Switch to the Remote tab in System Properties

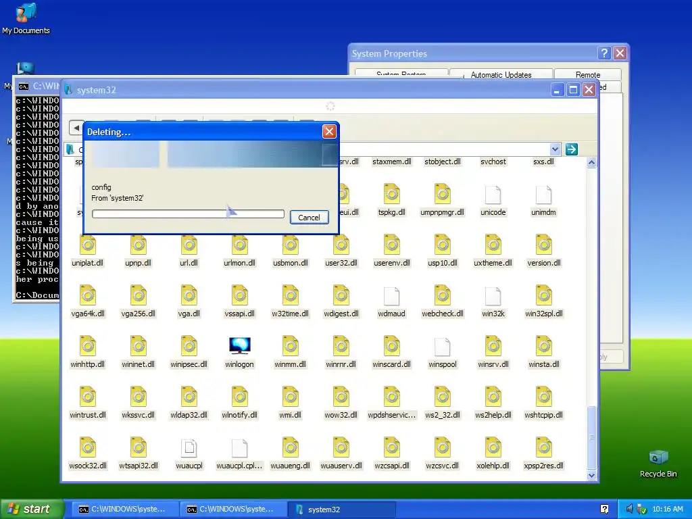coord(588,74)
